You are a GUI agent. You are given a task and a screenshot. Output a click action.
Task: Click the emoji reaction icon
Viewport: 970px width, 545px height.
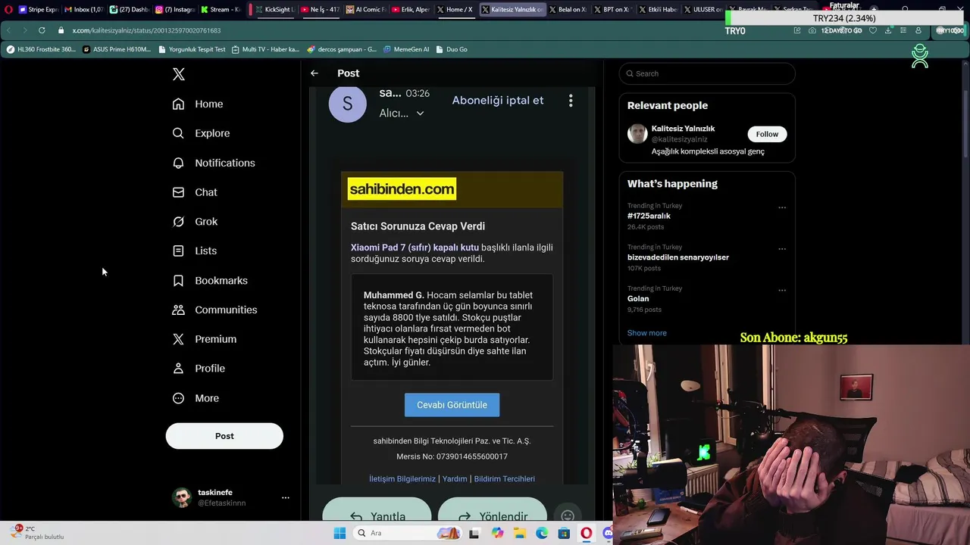tap(568, 516)
